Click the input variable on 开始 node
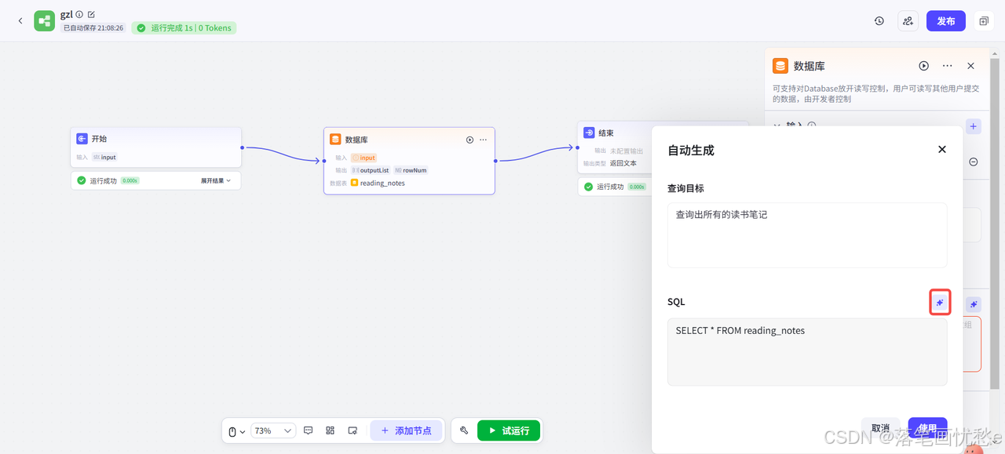Viewport: 1005px width, 454px height. point(104,157)
